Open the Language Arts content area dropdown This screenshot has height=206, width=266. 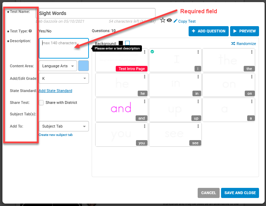(58, 66)
